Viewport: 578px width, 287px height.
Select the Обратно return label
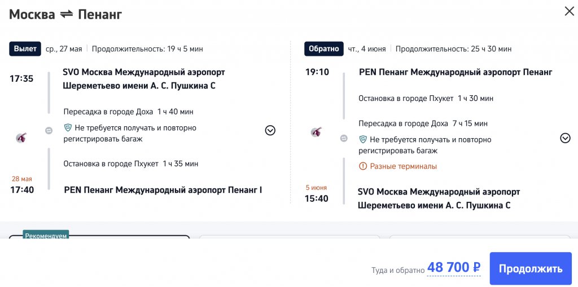point(323,49)
